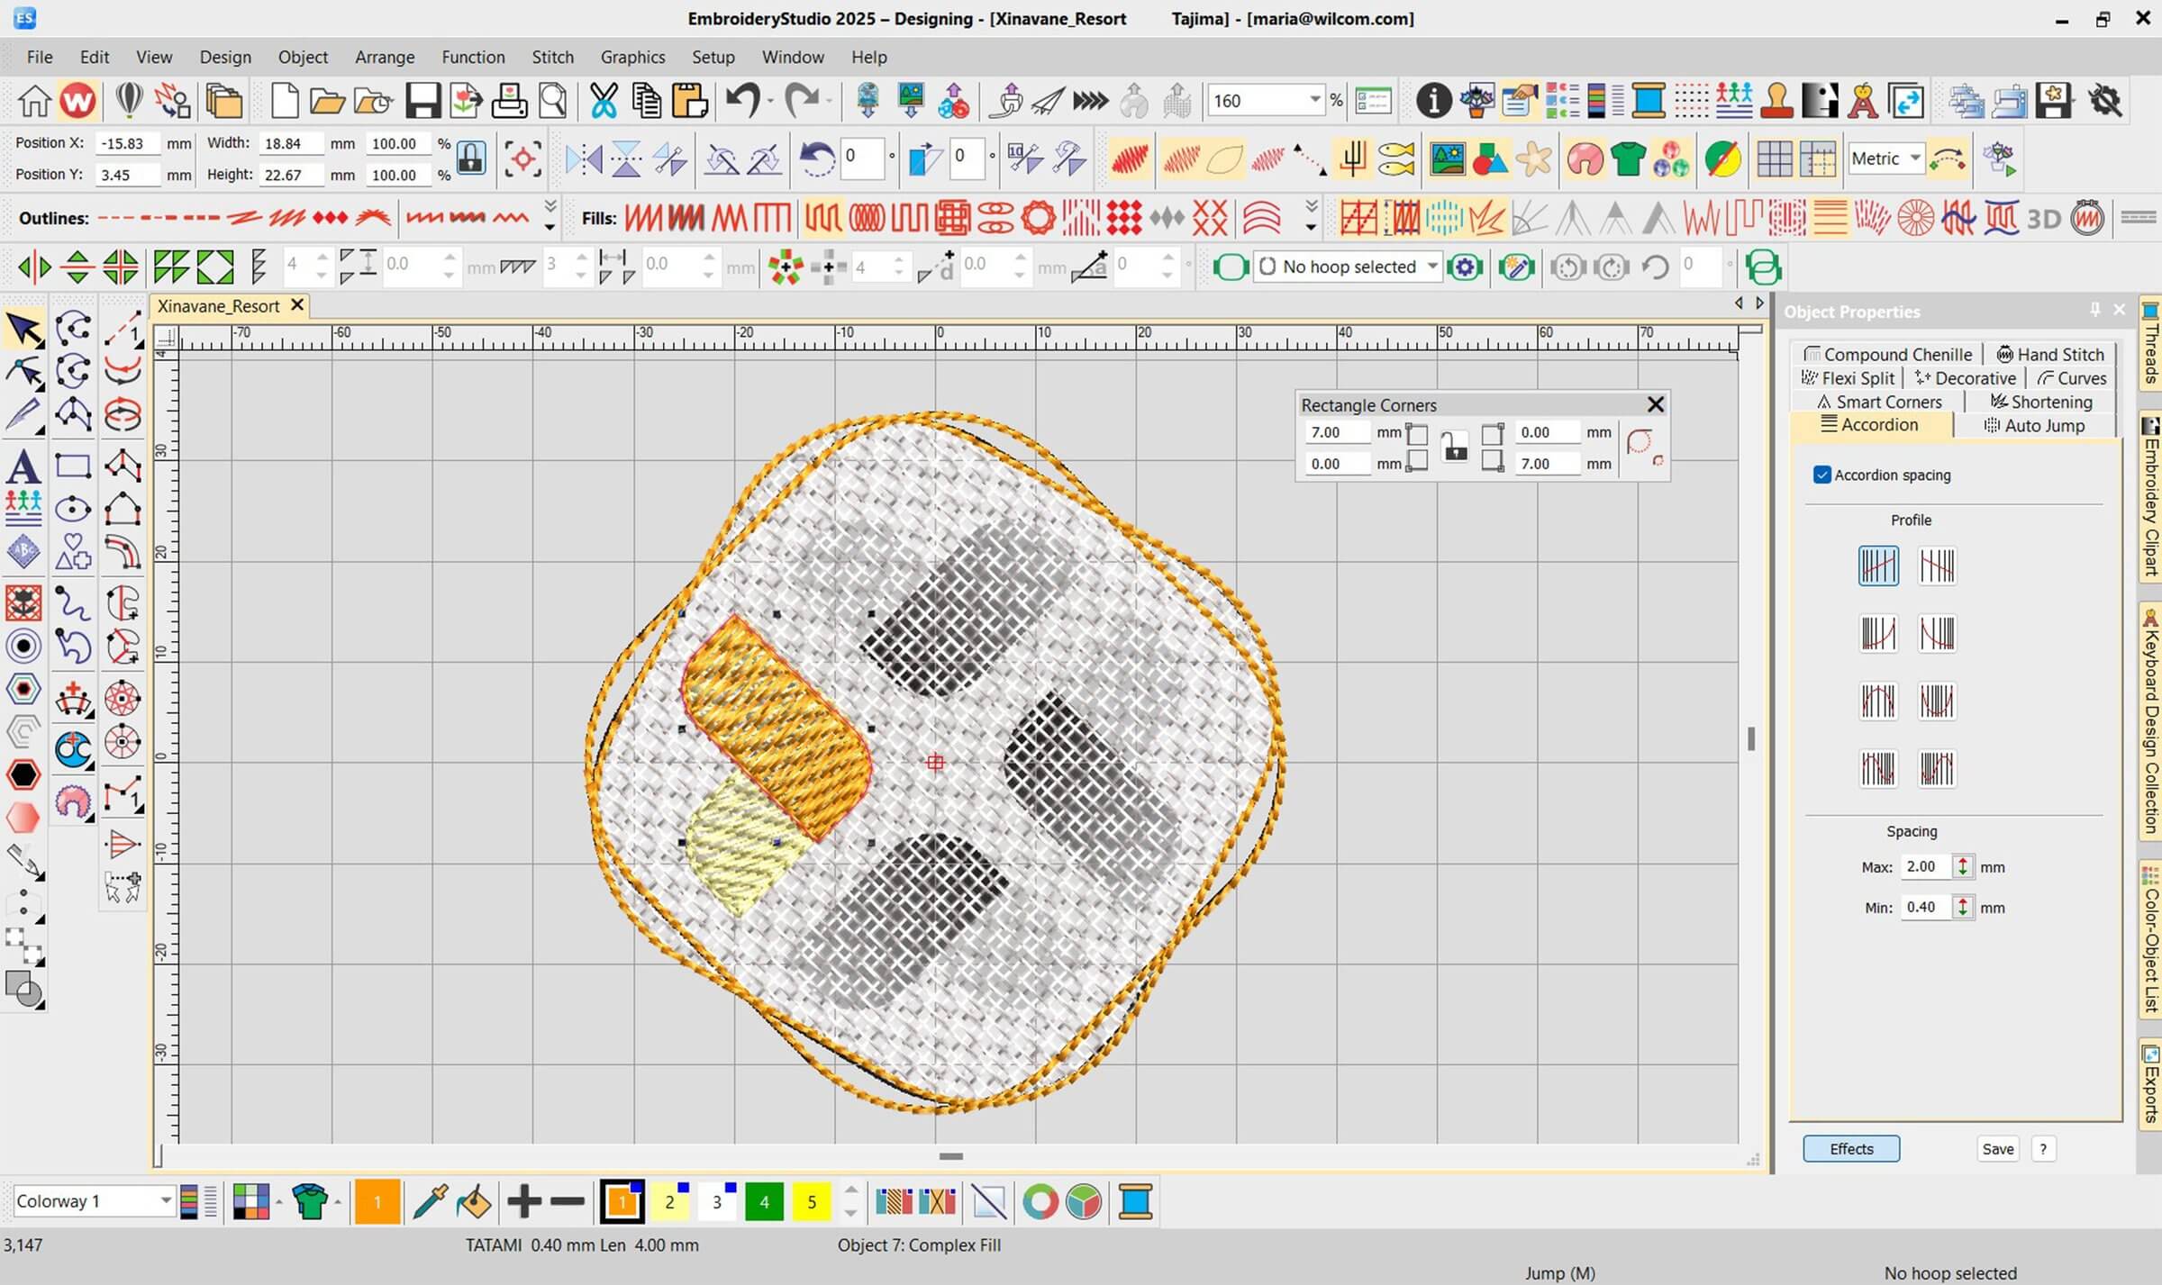This screenshot has height=1285, width=2162.
Task: Open the Design Information icon
Action: click(1432, 101)
